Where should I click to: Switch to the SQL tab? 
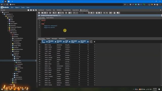tap(54, 10)
